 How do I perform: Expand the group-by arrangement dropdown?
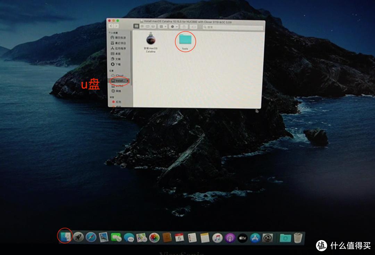(x=163, y=26)
